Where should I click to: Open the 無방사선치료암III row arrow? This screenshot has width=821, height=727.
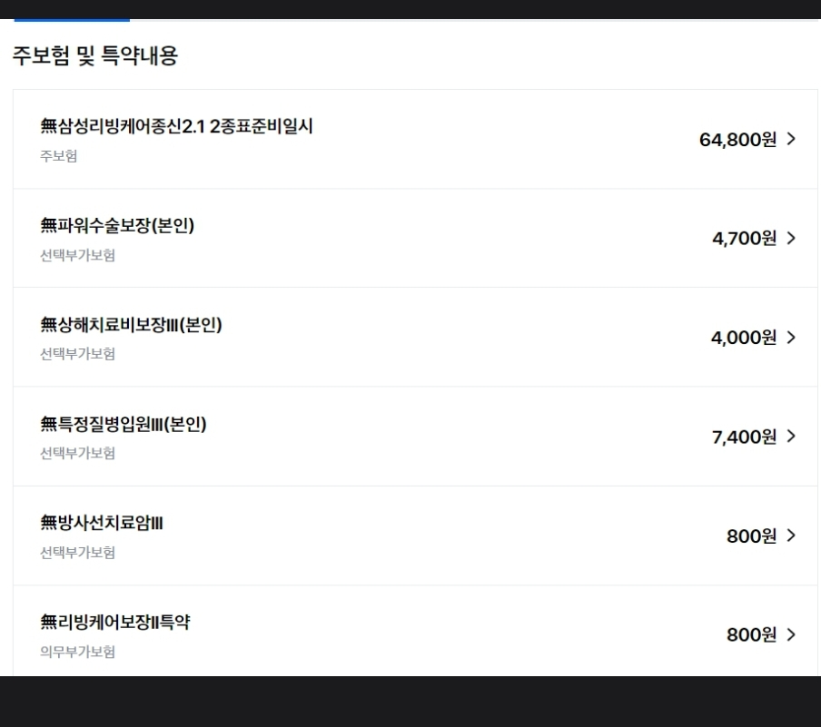[790, 535]
